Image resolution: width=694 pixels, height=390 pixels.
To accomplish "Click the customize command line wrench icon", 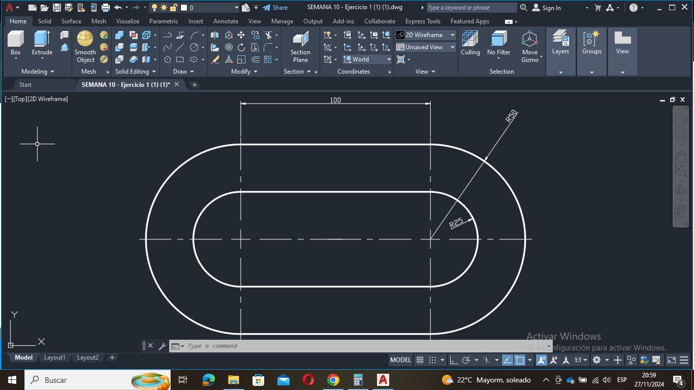I will [x=163, y=346].
